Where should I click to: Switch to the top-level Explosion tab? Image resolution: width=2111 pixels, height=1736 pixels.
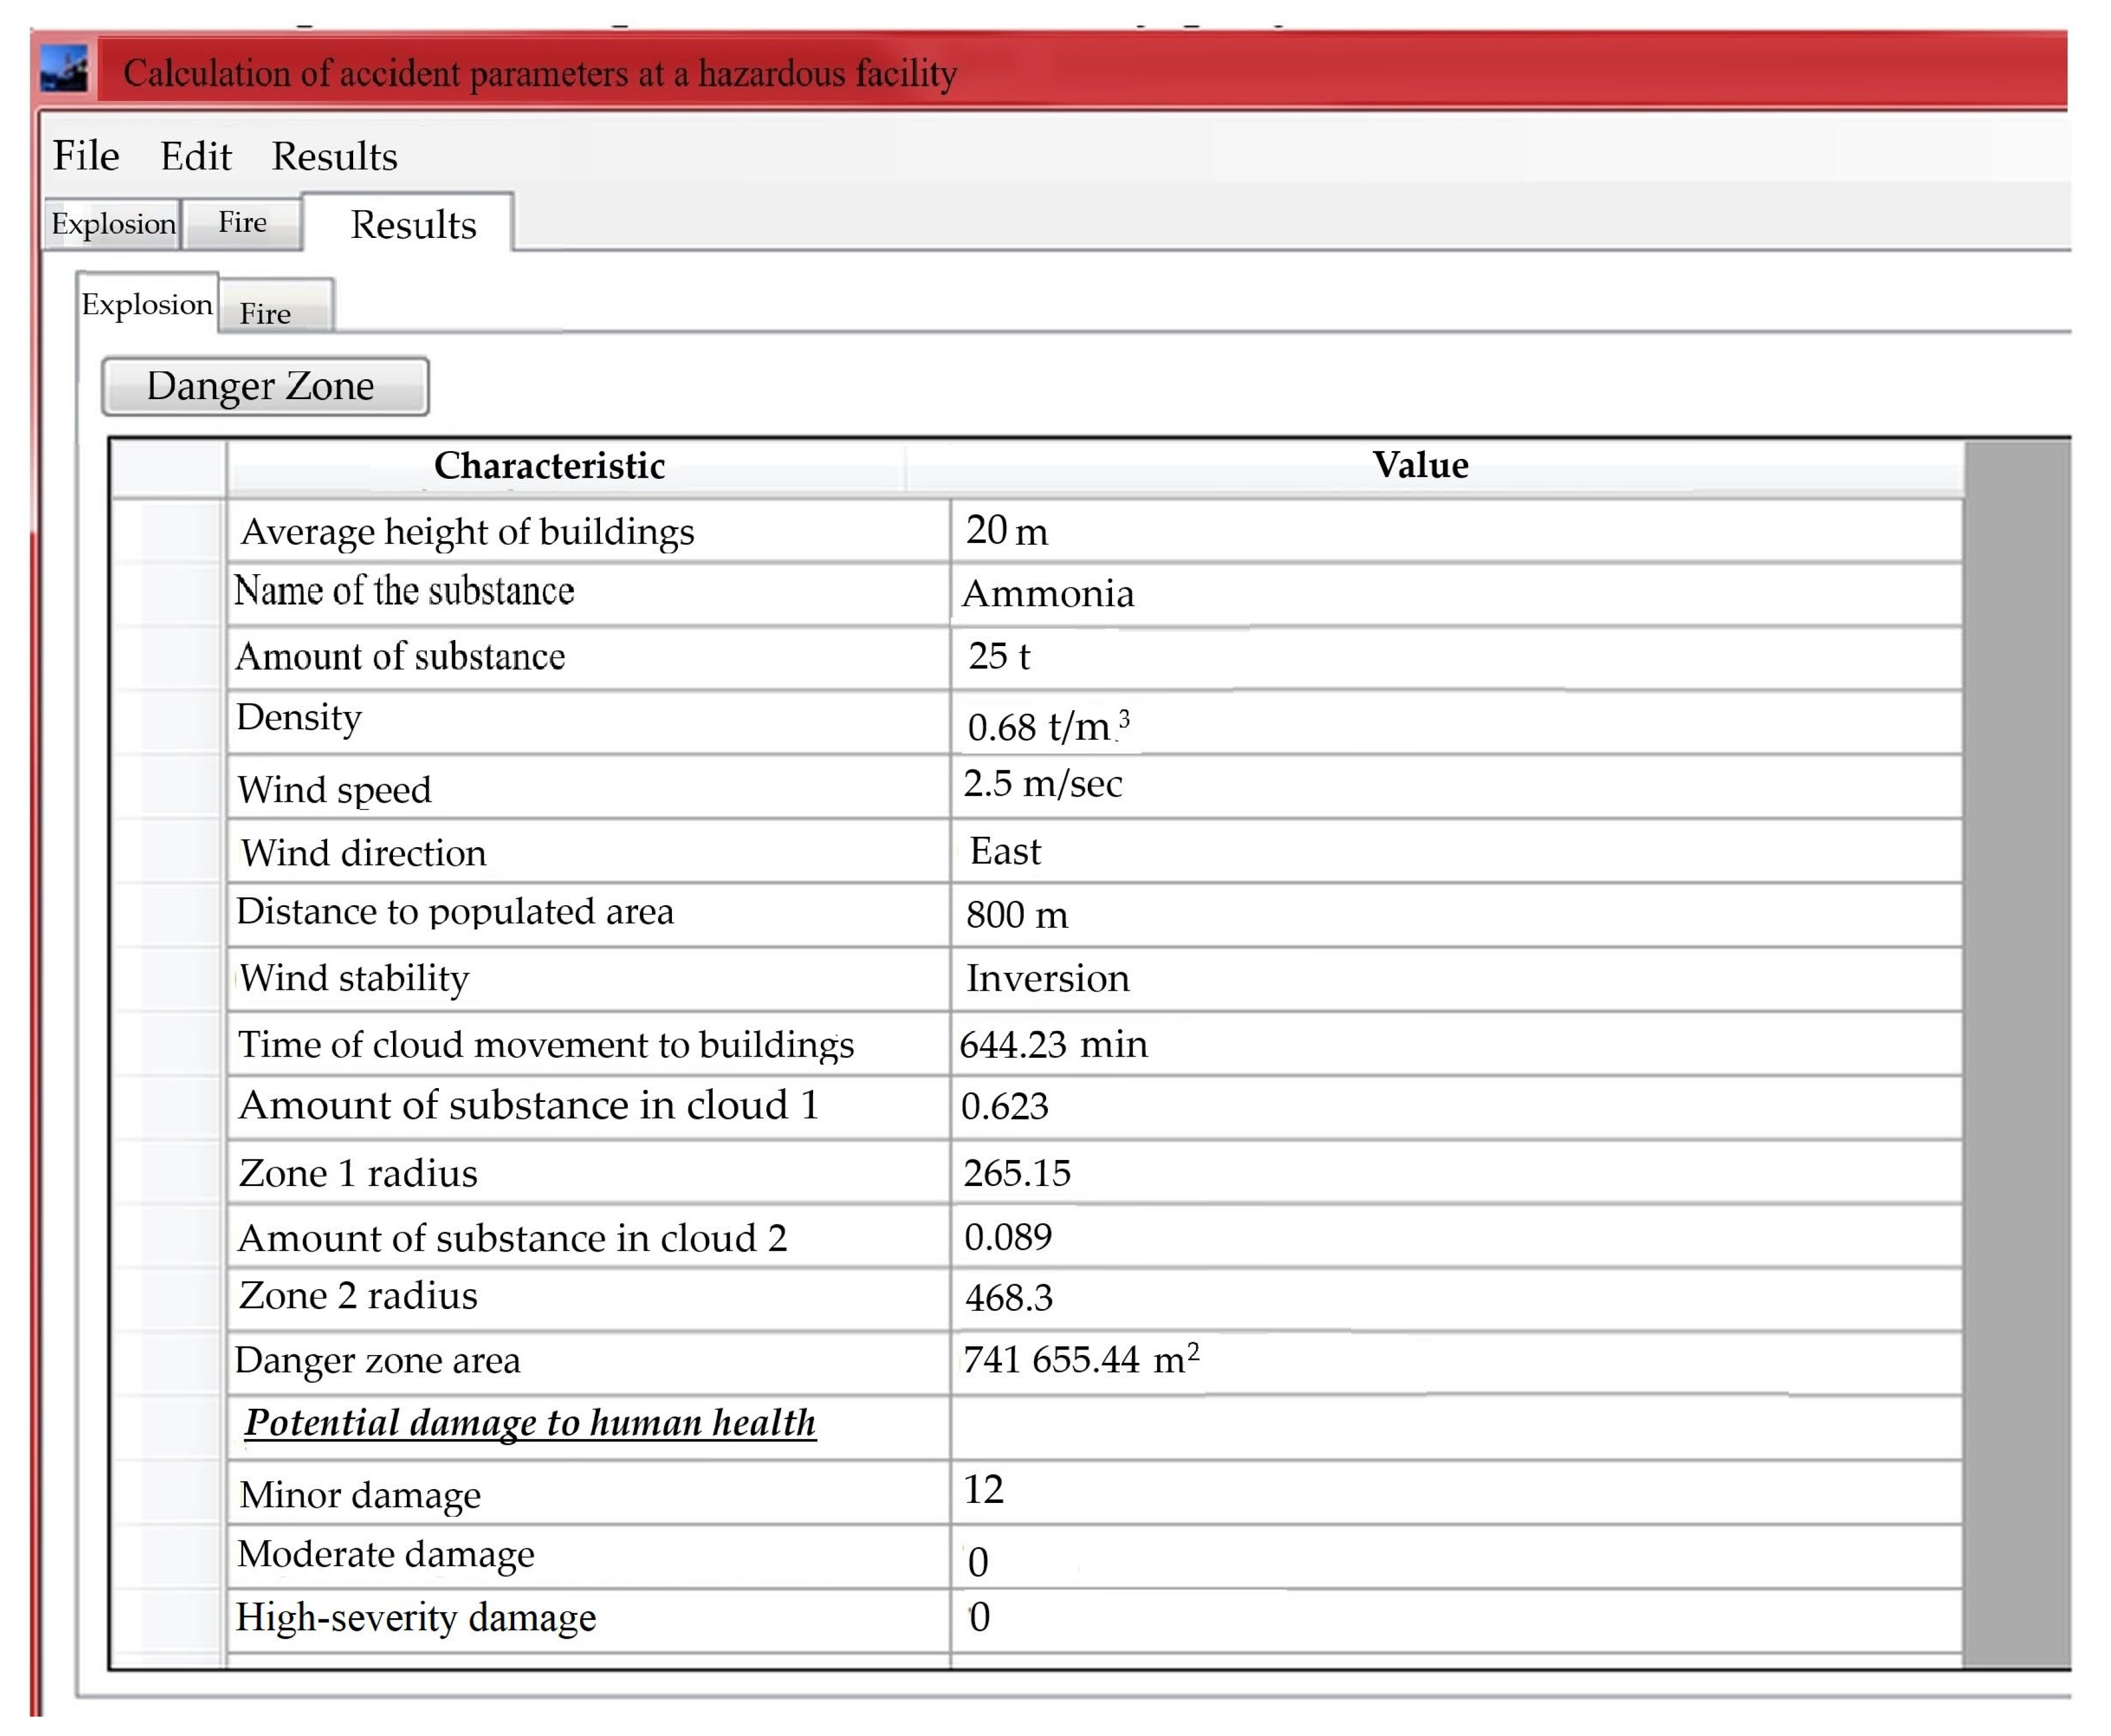(113, 223)
